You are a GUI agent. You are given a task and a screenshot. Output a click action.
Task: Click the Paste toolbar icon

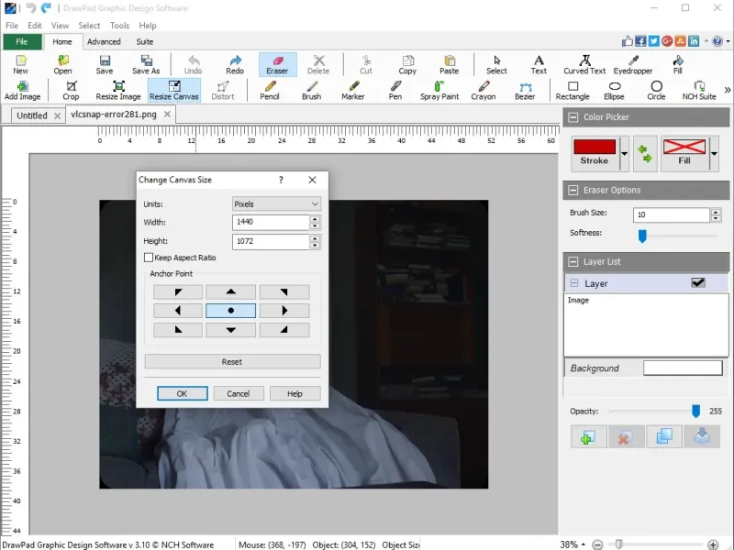(x=449, y=64)
